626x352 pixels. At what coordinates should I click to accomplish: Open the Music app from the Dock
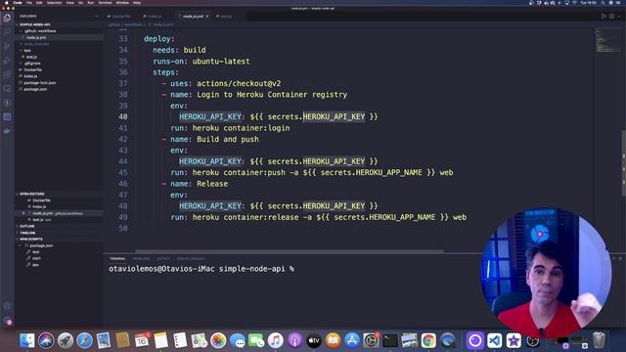tap(275, 340)
